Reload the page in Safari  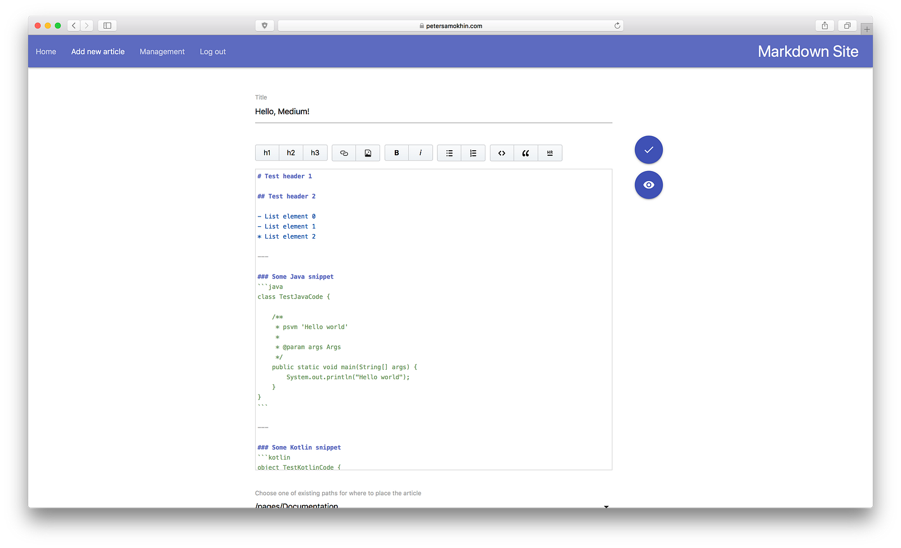click(x=617, y=25)
